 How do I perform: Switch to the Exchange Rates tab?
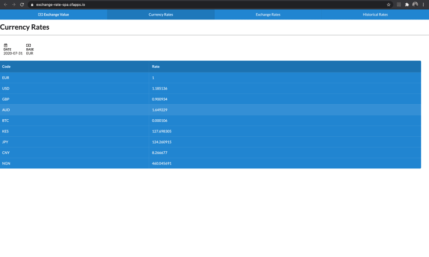coord(268,15)
